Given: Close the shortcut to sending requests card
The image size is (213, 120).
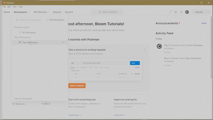Looking at the screenshot, I should coord(144,49).
